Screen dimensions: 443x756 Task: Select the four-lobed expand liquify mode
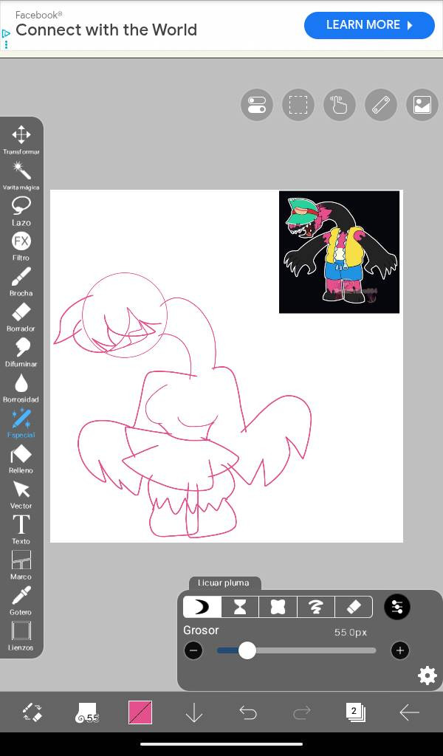pos(278,607)
